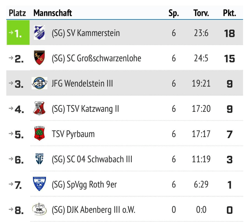Select the JFG Wendelstein III team name
The image size is (244, 222).
pyautogui.click(x=82, y=84)
